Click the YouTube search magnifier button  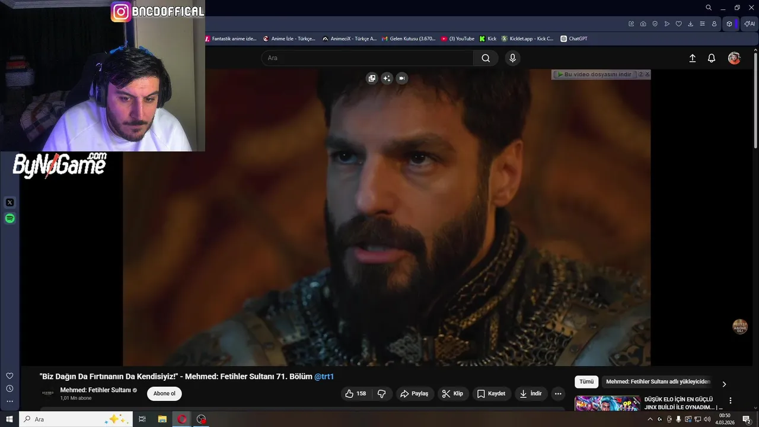[486, 58]
